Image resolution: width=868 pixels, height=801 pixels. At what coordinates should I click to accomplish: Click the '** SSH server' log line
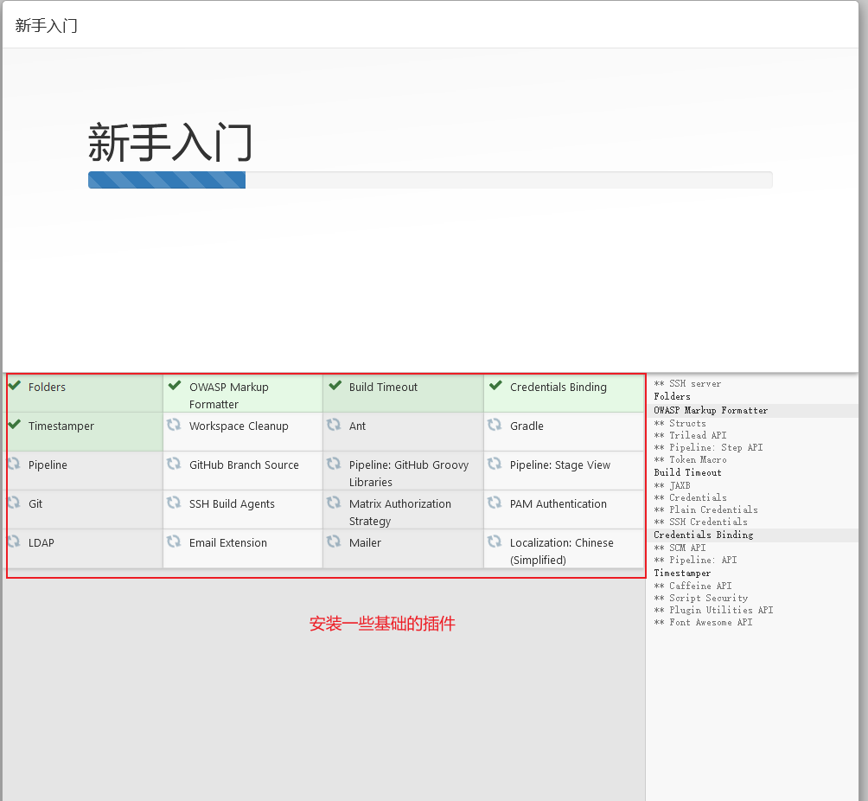point(687,383)
